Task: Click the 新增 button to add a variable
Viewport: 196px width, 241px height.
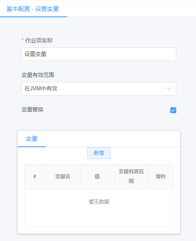Action: [99, 153]
